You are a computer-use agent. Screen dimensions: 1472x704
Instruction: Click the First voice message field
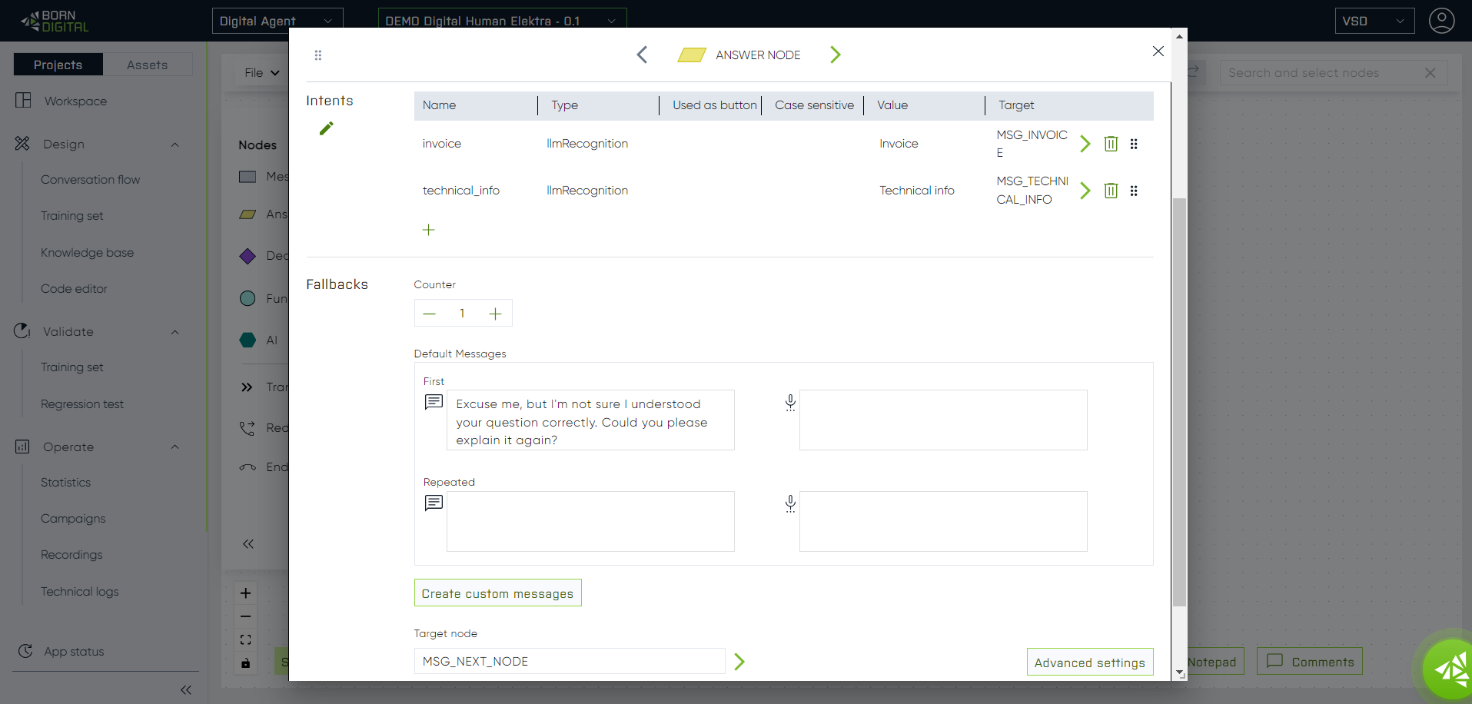pyautogui.click(x=943, y=420)
